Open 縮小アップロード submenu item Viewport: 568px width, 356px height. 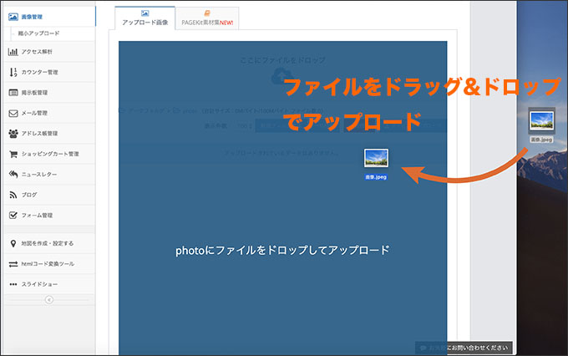point(38,33)
